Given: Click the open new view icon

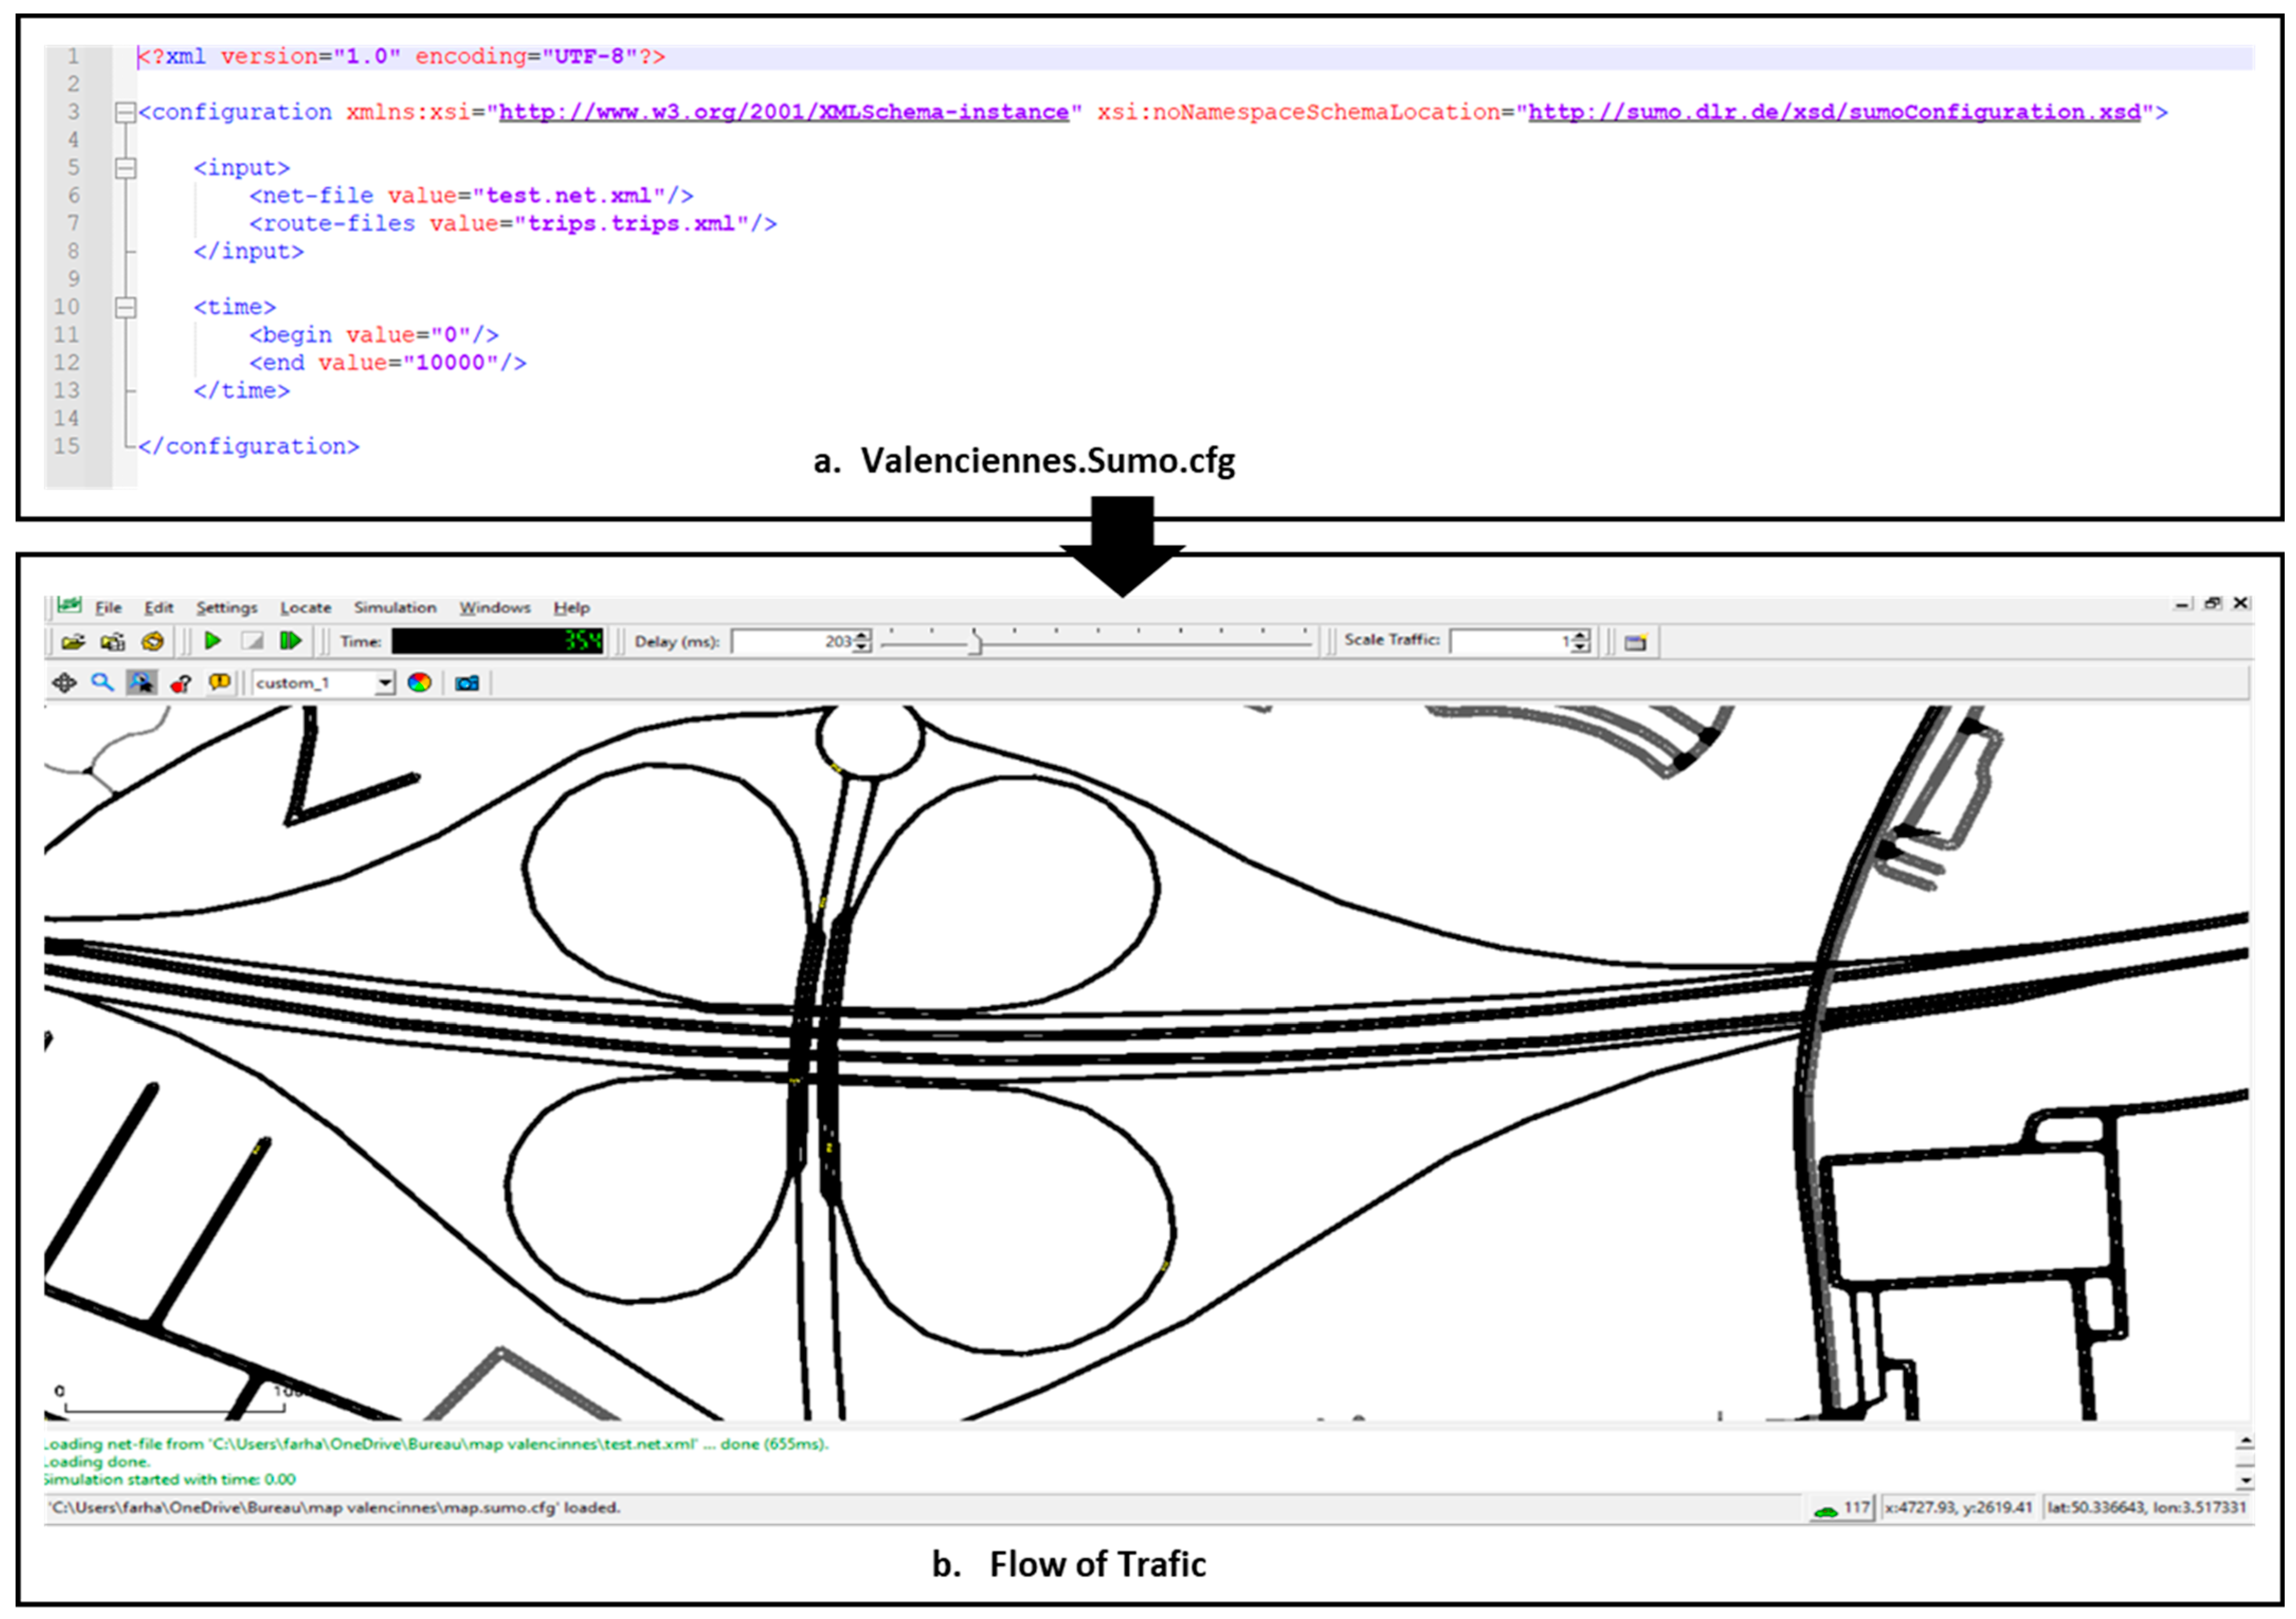Looking at the screenshot, I should (x=1635, y=642).
